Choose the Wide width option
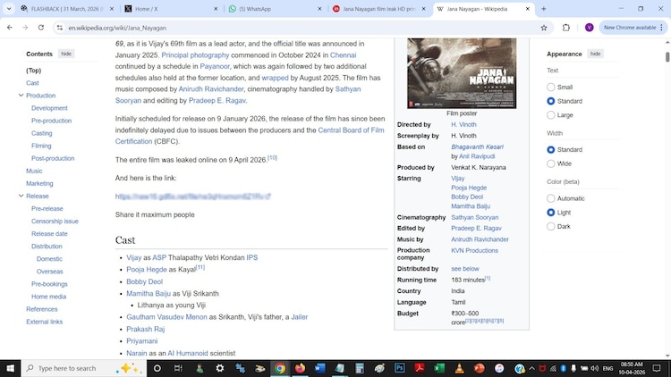Image resolution: width=671 pixels, height=377 pixels. point(551,163)
